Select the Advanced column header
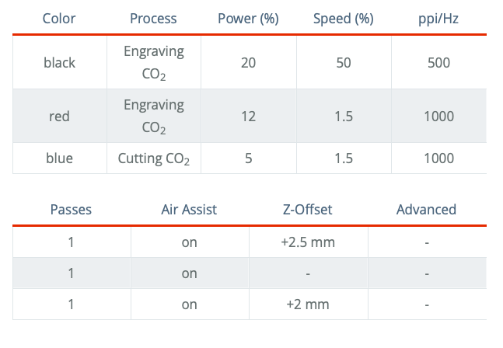The image size is (503, 348). (x=426, y=209)
